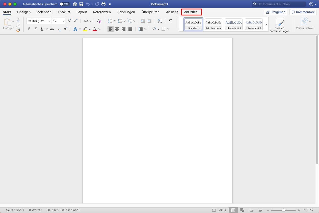Open the borders dropdown arrow
Viewport: 319px width, 213px height.
[168, 29]
